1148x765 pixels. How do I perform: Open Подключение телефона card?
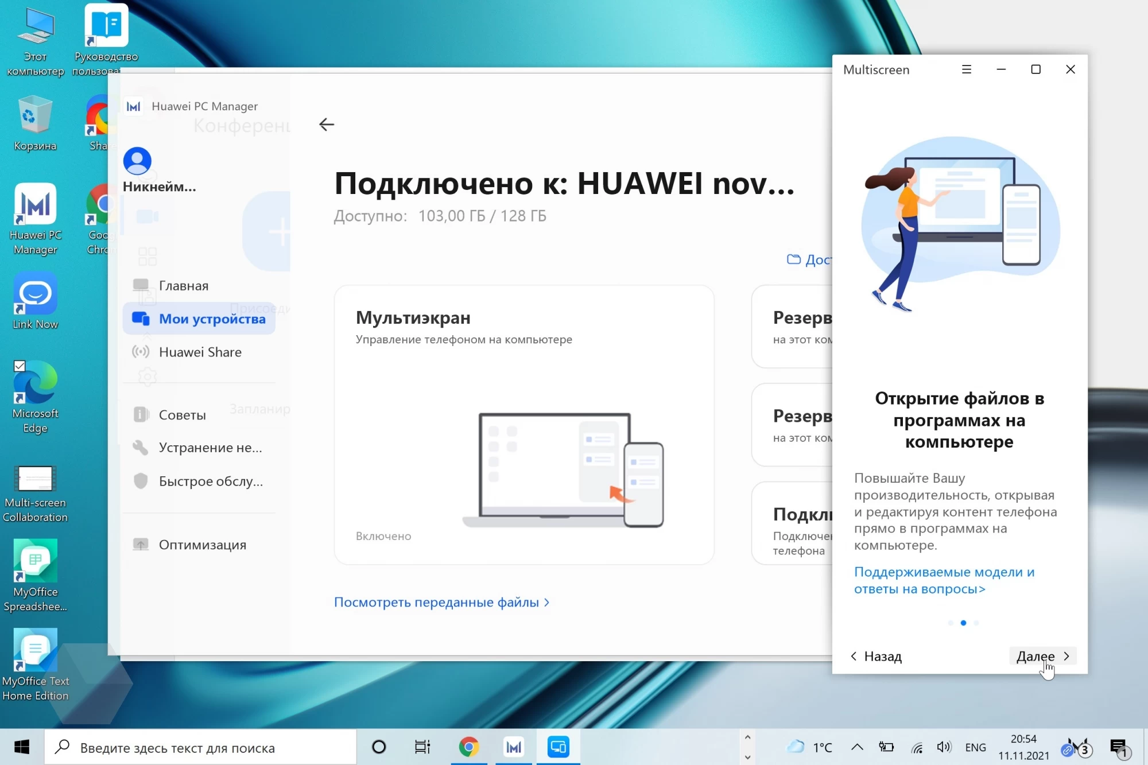[792, 523]
